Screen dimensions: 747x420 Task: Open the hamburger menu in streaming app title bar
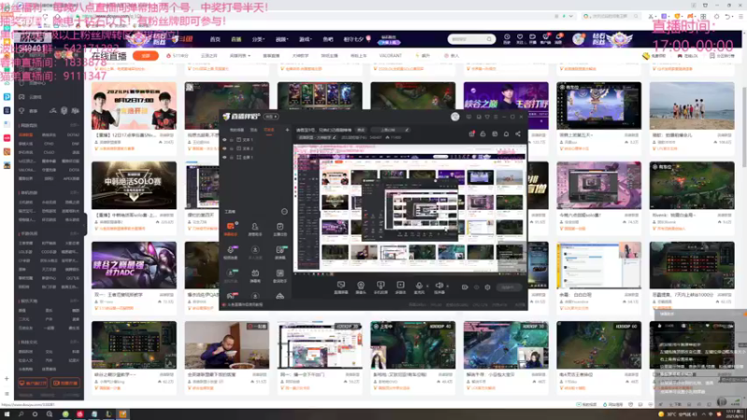[496, 117]
